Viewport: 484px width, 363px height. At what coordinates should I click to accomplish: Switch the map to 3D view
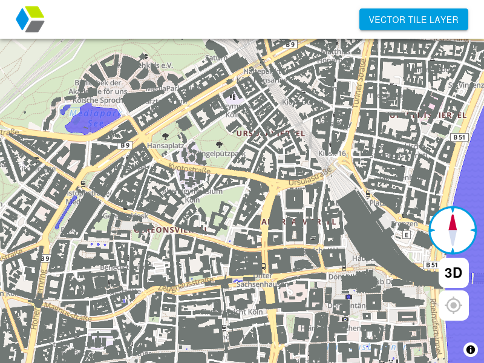coord(453,273)
